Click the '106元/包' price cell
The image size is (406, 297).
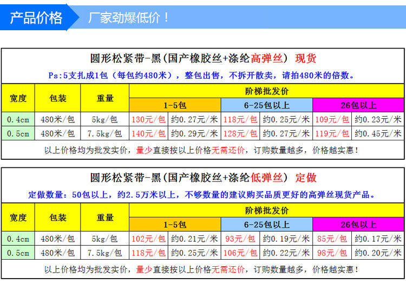(x=240, y=253)
